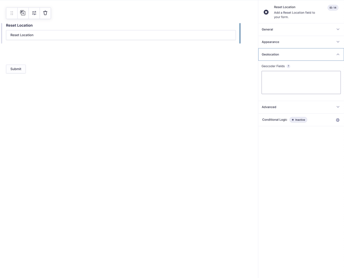This screenshot has height=278, width=344.
Task: Click the Geocoder Fields help question mark
Action: pyautogui.click(x=288, y=66)
